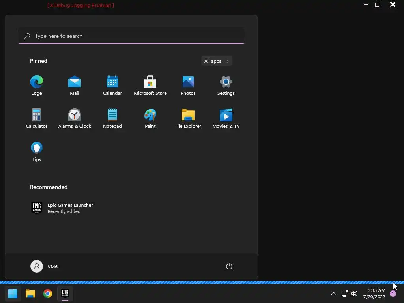Open File Explorer from pinned apps
Image resolution: width=404 pixels, height=303 pixels.
tap(188, 118)
